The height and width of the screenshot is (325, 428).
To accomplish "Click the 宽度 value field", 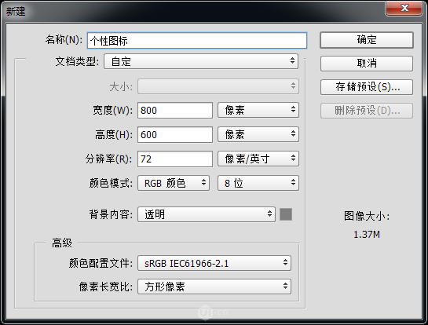I will pos(175,110).
